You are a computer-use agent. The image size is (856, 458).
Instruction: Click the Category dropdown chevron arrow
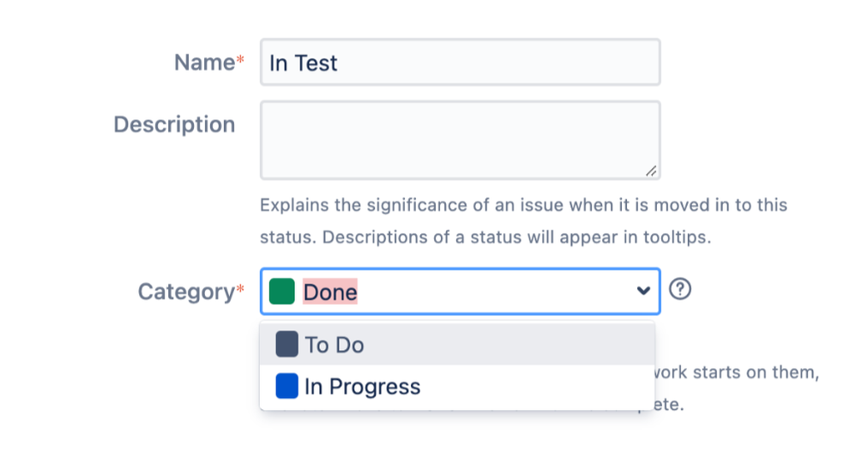[643, 292]
